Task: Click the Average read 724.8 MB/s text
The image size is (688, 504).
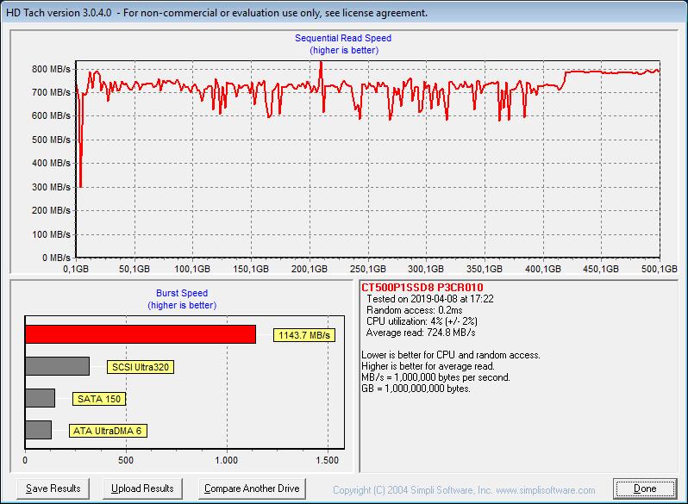Action: (421, 333)
